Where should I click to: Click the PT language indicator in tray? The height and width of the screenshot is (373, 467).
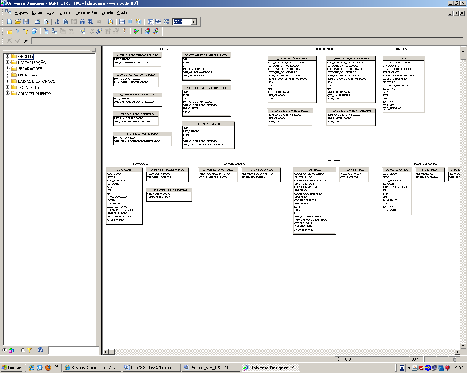tap(401, 368)
